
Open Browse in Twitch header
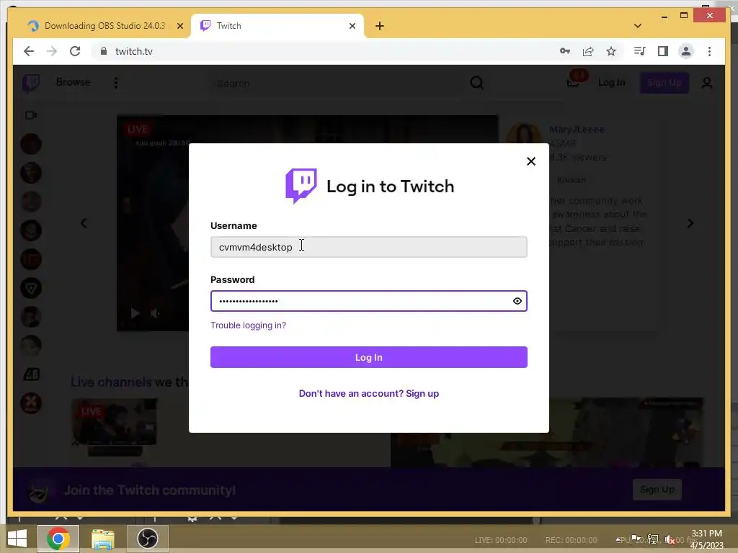[x=73, y=82]
